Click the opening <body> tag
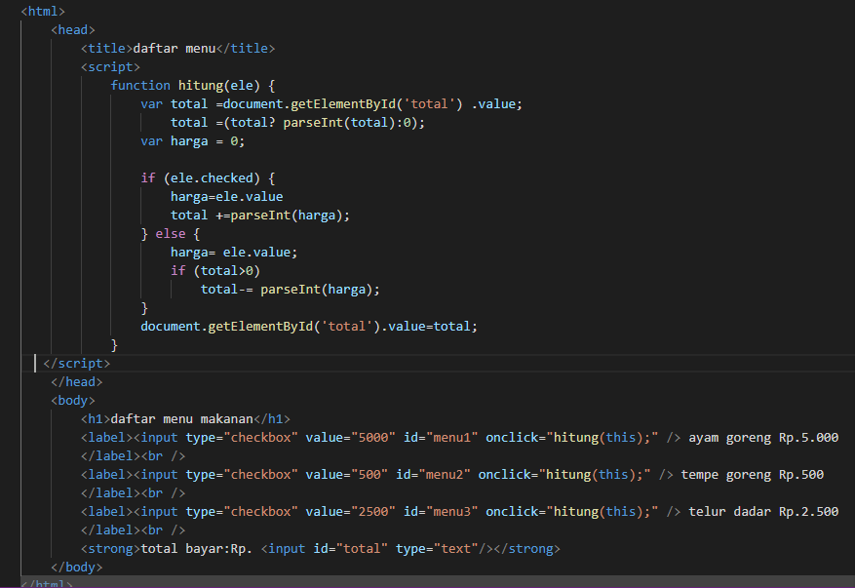 tap(72, 400)
